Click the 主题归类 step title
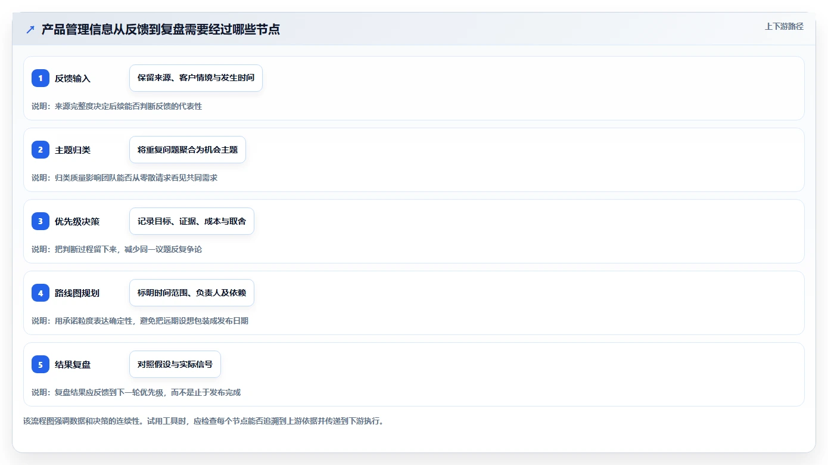828x465 pixels. tap(73, 150)
